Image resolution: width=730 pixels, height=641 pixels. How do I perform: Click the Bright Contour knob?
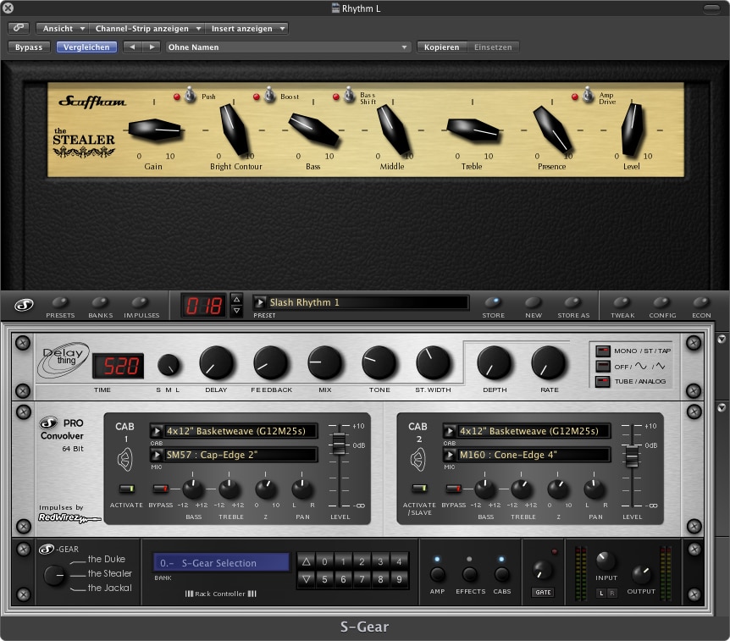235,130
